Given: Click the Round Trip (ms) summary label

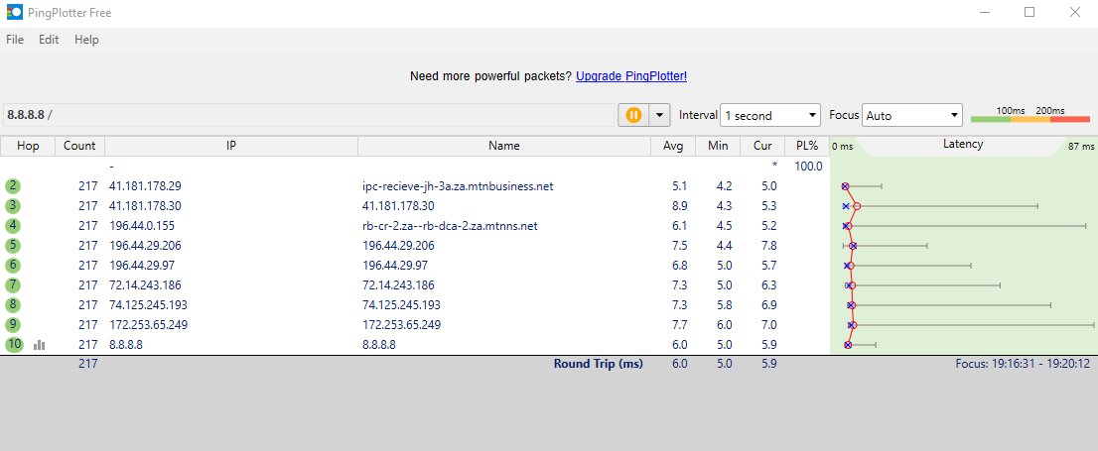Looking at the screenshot, I should 598,364.
